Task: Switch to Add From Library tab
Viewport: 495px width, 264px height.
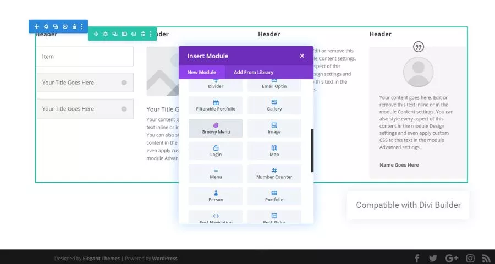Action: click(x=254, y=72)
